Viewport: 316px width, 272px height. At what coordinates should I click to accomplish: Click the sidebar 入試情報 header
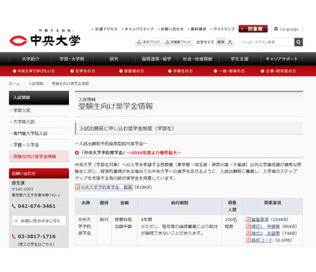pyautogui.click(x=39, y=98)
